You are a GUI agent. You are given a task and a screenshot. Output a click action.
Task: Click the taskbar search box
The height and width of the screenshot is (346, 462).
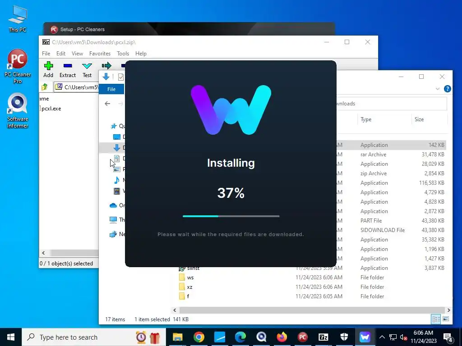coord(94,337)
